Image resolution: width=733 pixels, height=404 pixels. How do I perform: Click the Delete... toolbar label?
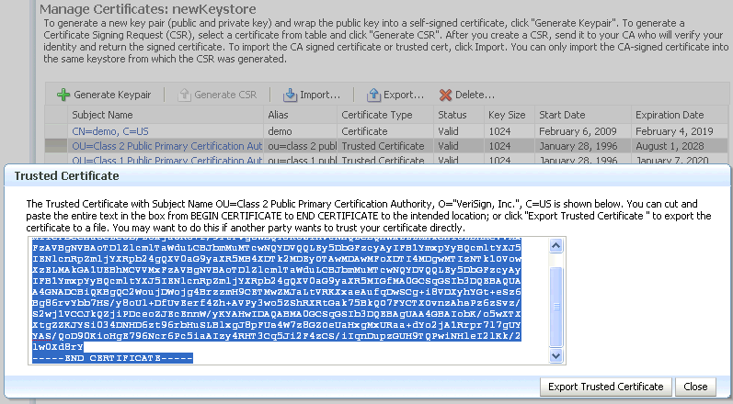click(475, 95)
